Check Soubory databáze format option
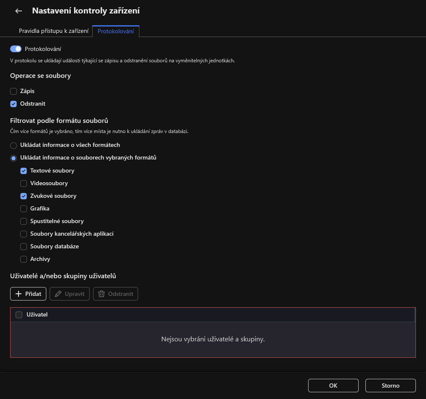This screenshot has width=426, height=399. click(24, 246)
